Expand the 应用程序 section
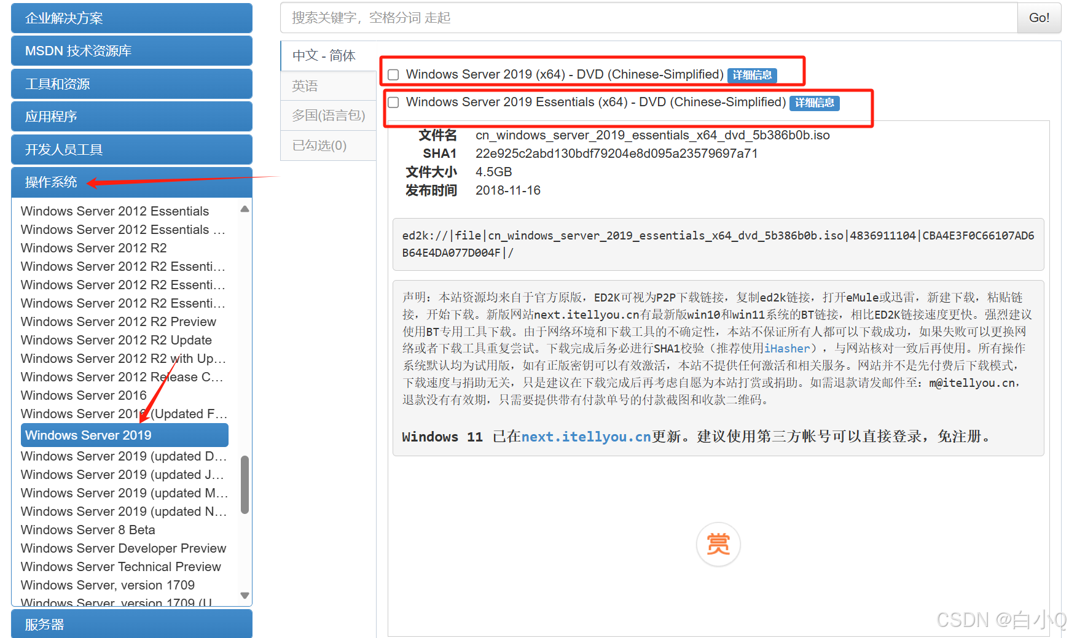The height and width of the screenshot is (638, 1069). (x=131, y=117)
